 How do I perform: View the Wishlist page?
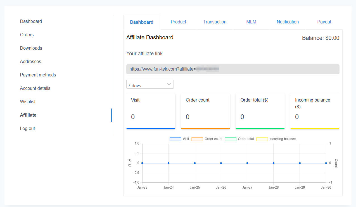(28, 102)
